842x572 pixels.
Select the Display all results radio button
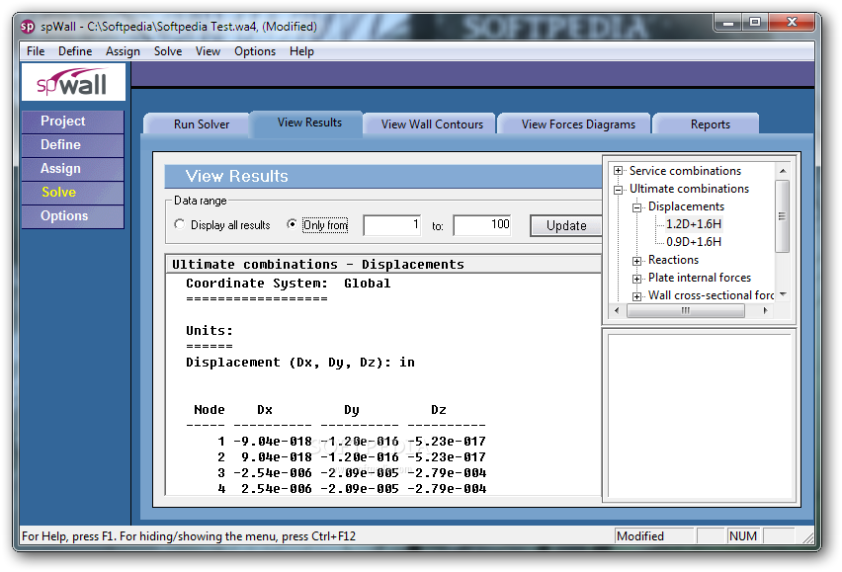tap(179, 224)
